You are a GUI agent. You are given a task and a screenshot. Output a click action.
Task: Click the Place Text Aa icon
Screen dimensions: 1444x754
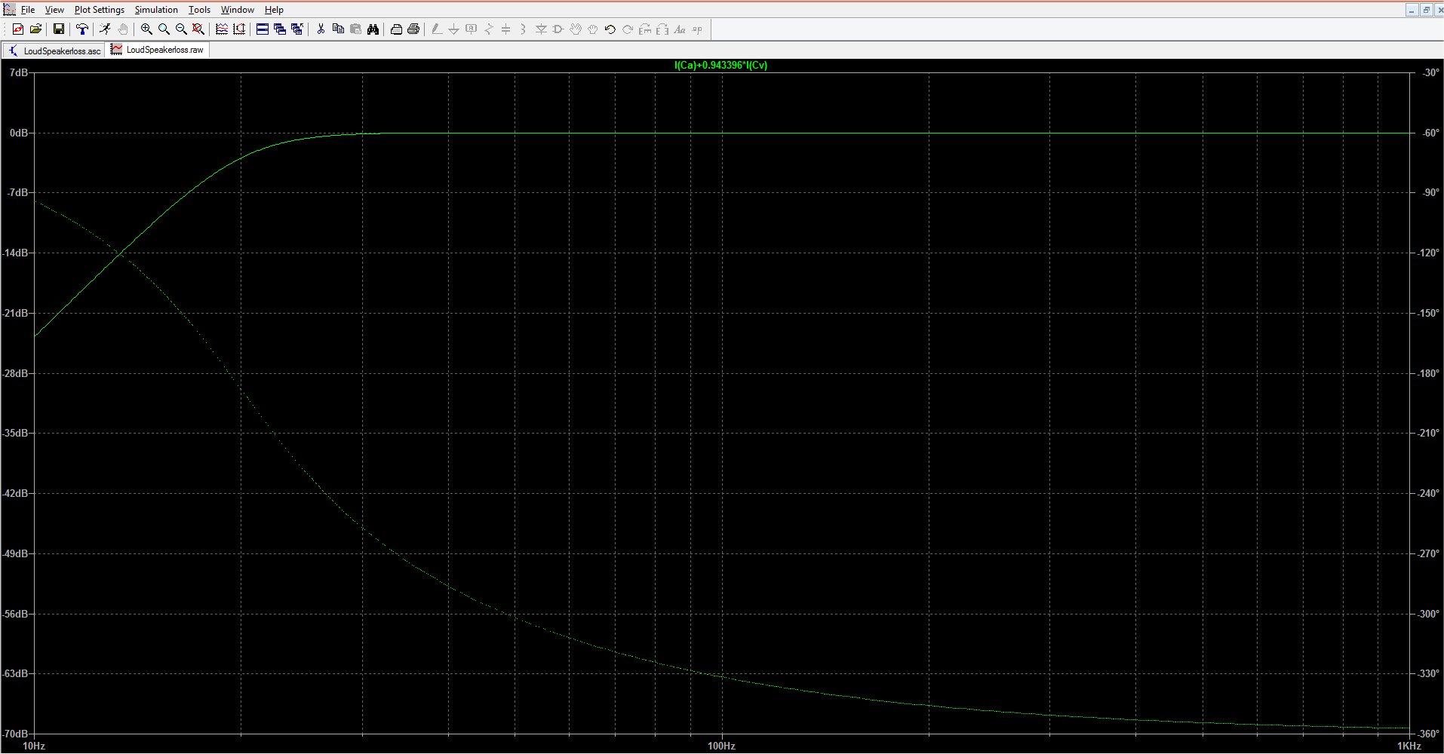pyautogui.click(x=679, y=29)
